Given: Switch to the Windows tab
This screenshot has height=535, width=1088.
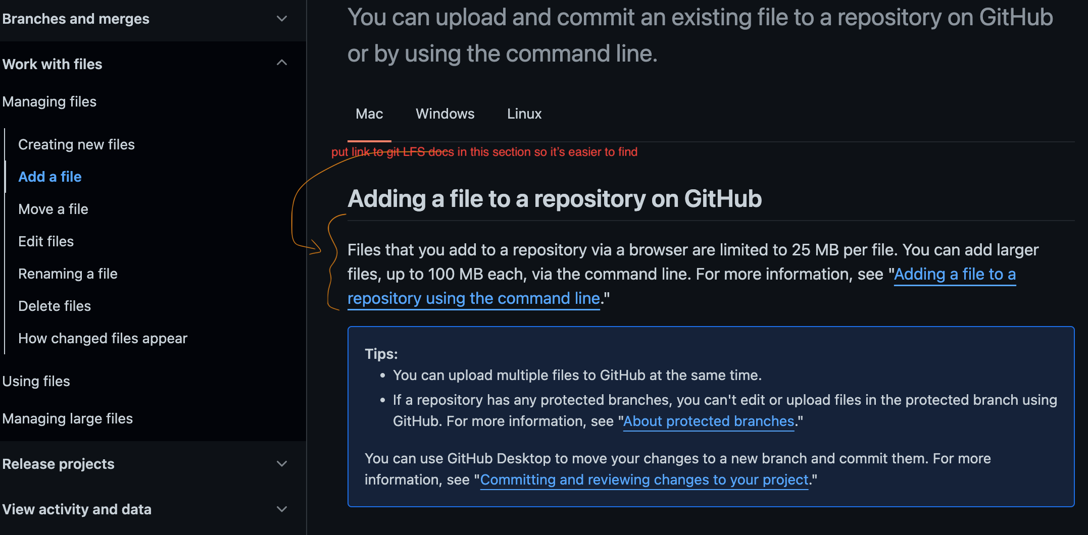Looking at the screenshot, I should click(x=445, y=114).
